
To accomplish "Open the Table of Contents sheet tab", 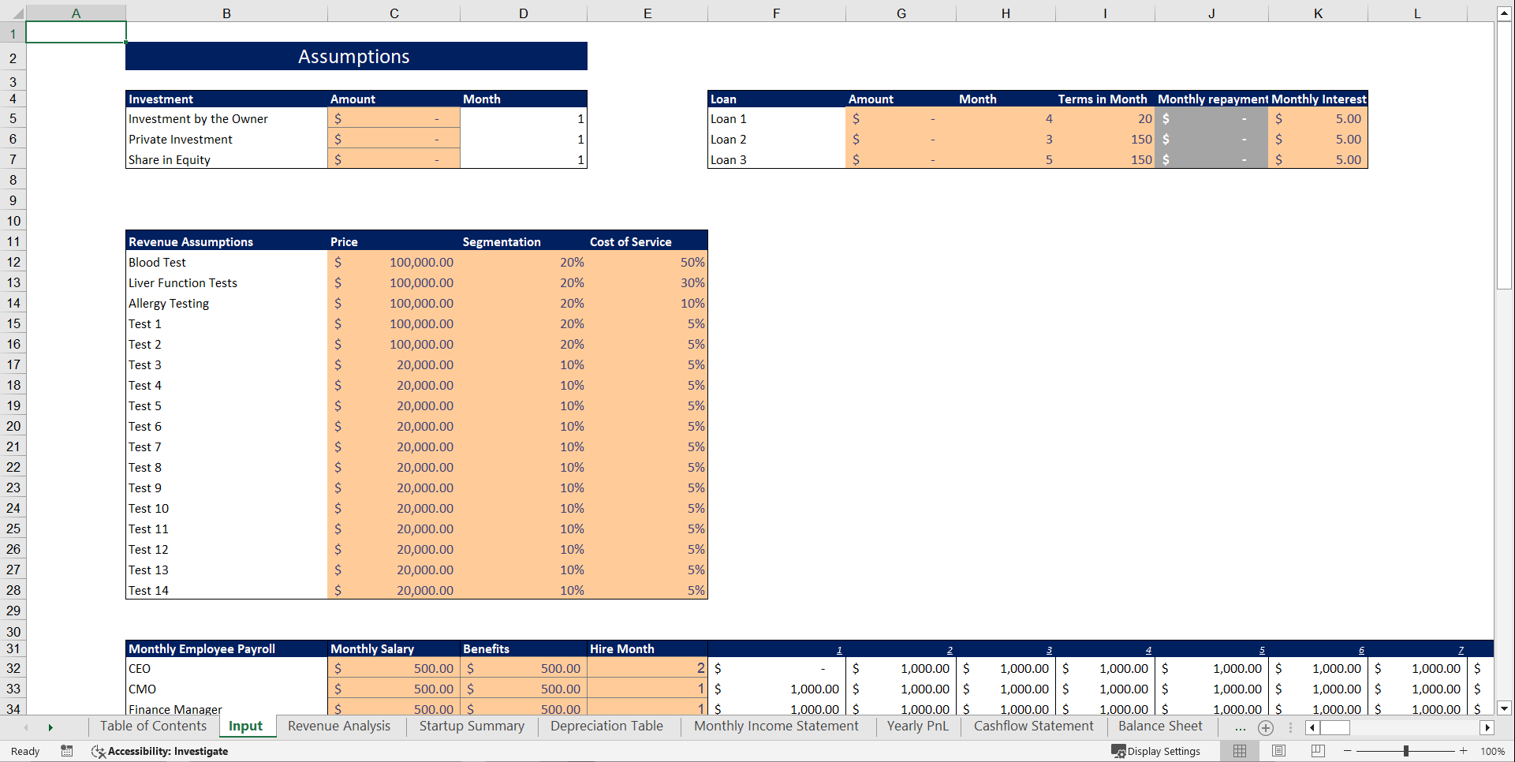I will point(153,727).
